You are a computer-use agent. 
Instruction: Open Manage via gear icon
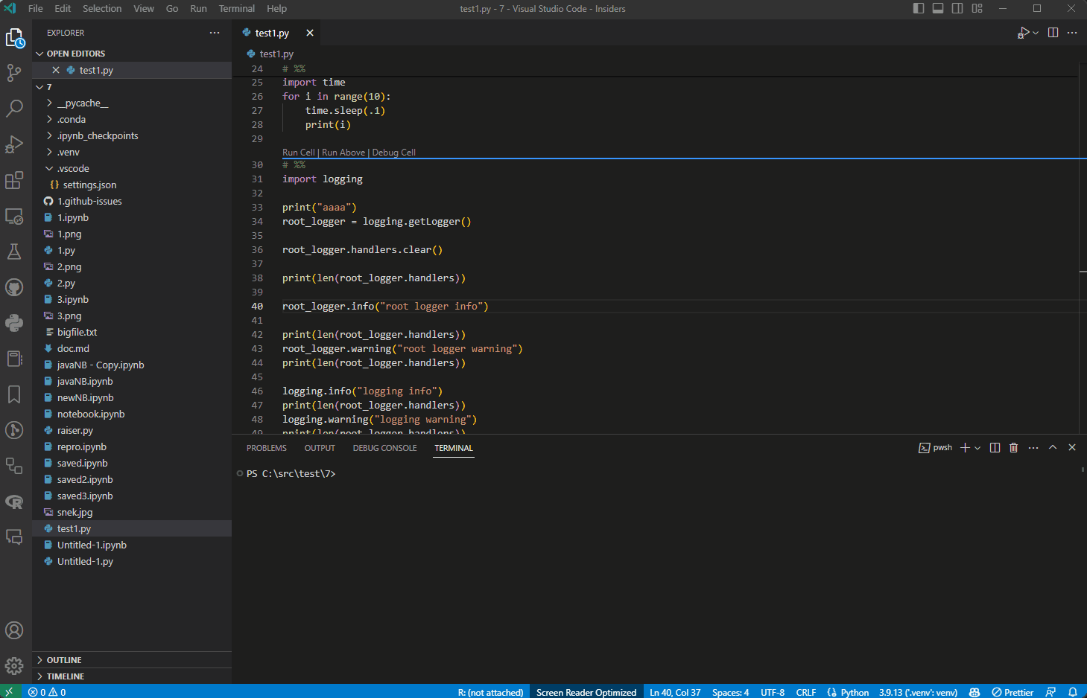point(15,666)
